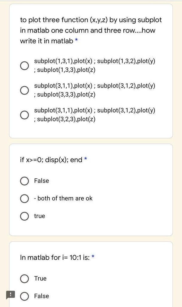Select the radio for the option ending in subplot(3,2,3),plot(z)
Image resolution: width=182 pixels, height=307 pixels.
25,115
